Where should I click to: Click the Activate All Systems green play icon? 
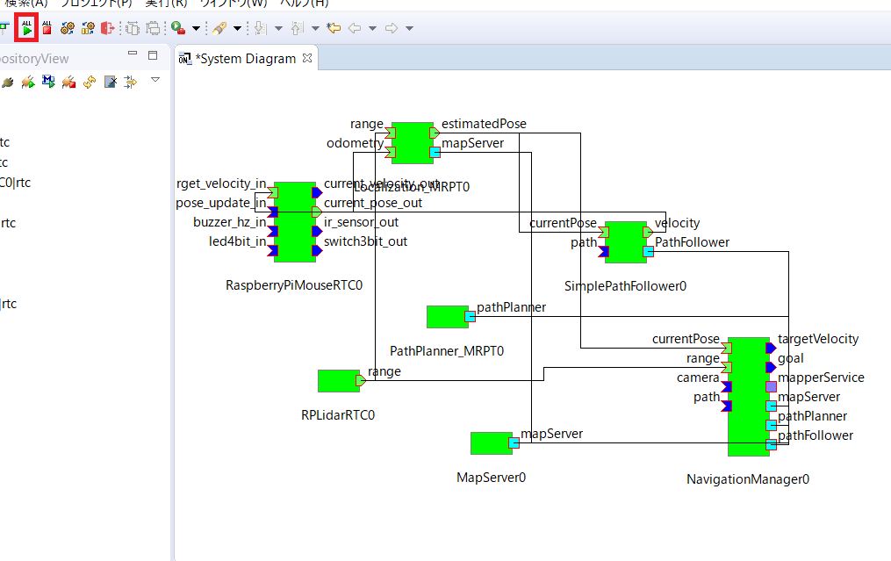[28, 28]
